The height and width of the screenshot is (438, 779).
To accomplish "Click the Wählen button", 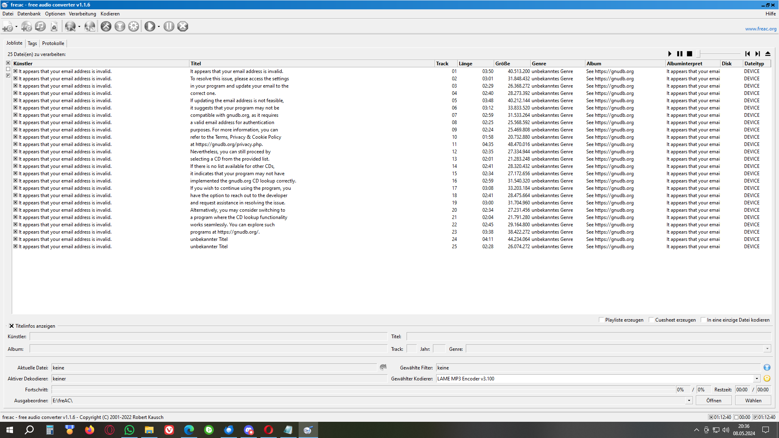I will pyautogui.click(x=753, y=401).
